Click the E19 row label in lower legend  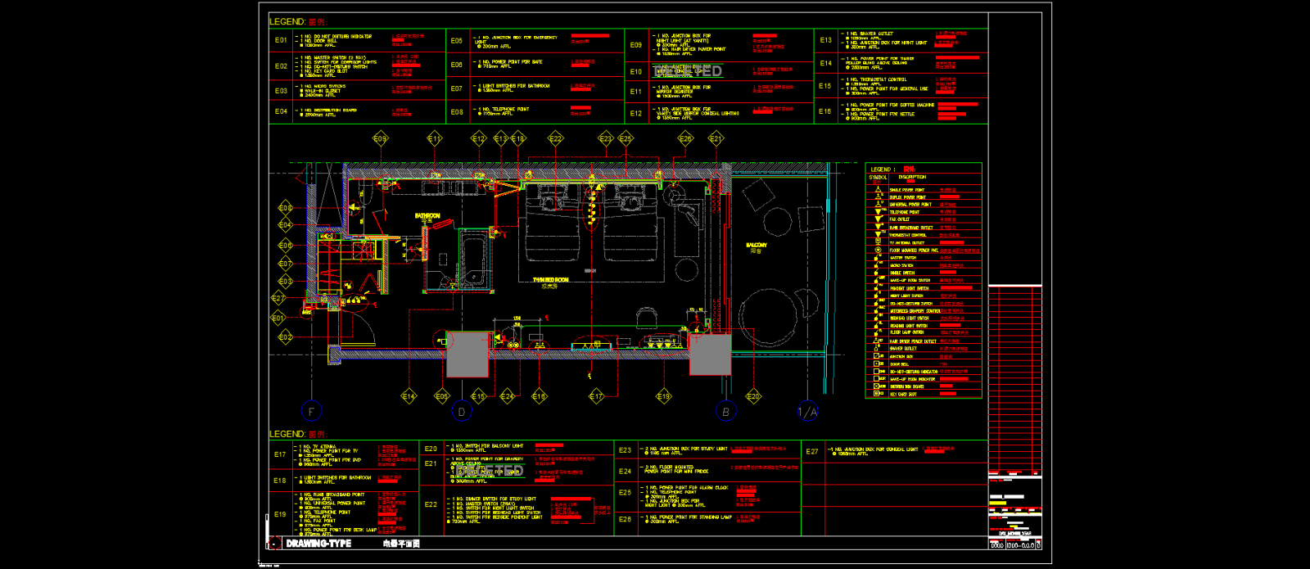tap(280, 514)
